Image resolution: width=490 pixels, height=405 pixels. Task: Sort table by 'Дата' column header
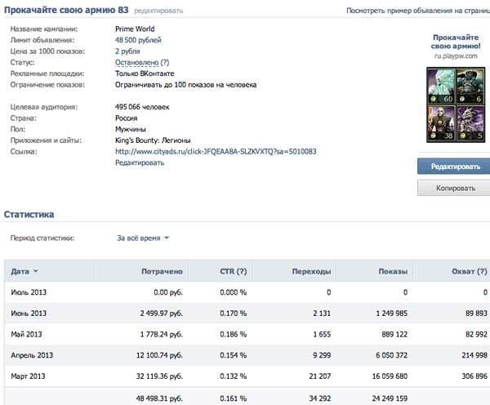pos(24,271)
